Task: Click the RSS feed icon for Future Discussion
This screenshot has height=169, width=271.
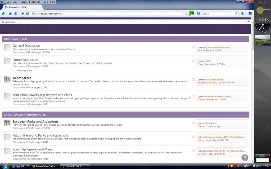Action: 193,61
